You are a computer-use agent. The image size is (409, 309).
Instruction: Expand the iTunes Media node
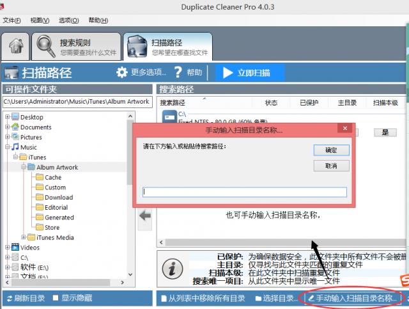(24, 237)
